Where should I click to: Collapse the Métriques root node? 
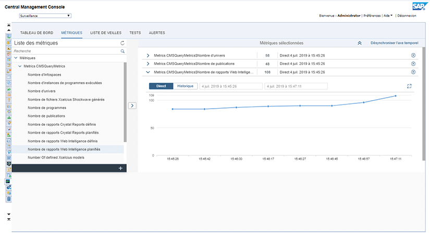(x=16, y=58)
